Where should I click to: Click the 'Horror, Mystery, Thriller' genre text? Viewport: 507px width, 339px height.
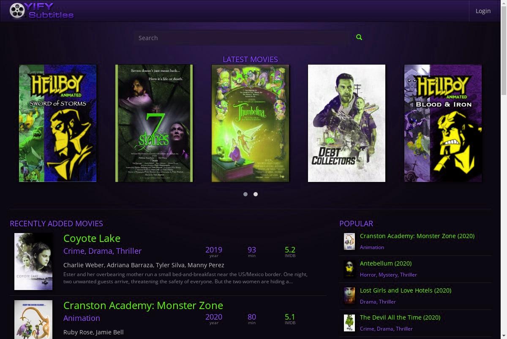pos(388,274)
